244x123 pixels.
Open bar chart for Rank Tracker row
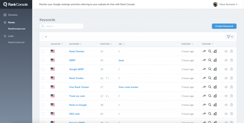coord(215,78)
